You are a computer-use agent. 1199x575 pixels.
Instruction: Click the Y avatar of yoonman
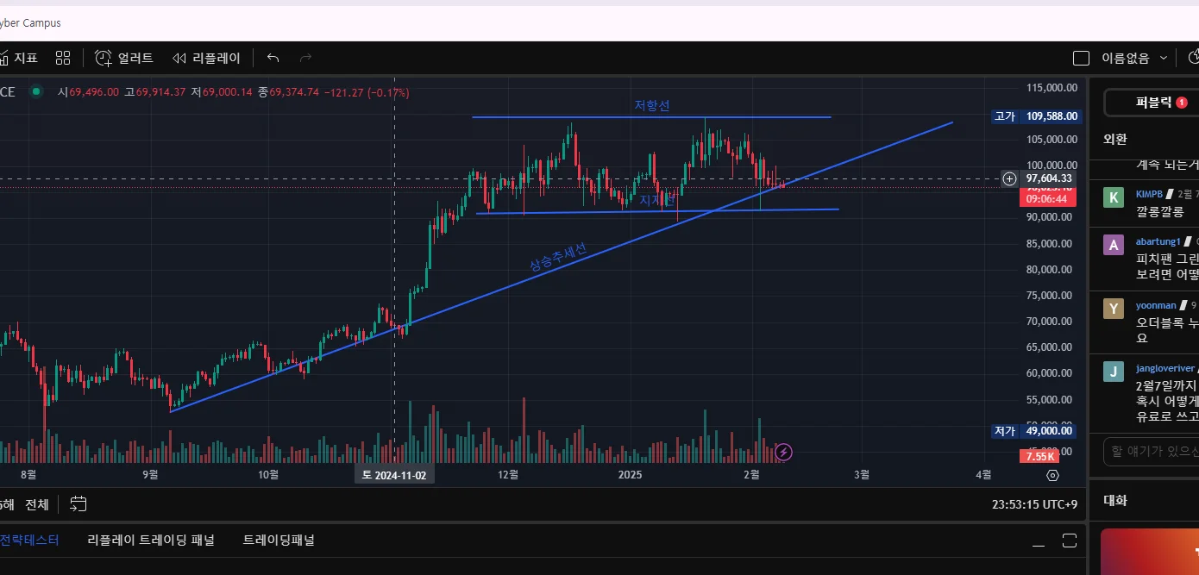click(1114, 309)
